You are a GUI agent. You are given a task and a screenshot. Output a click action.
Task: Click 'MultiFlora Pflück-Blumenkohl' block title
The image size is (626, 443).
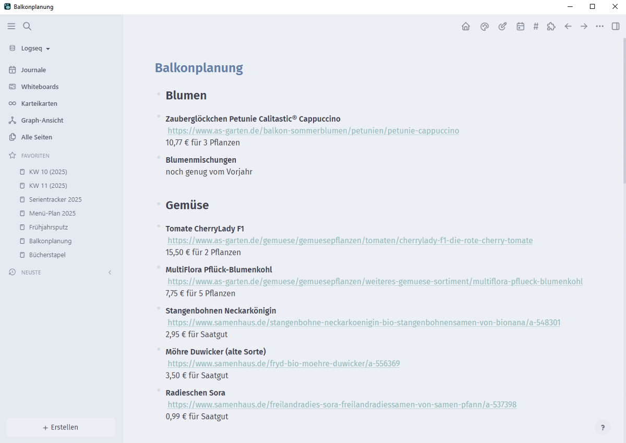(x=219, y=270)
